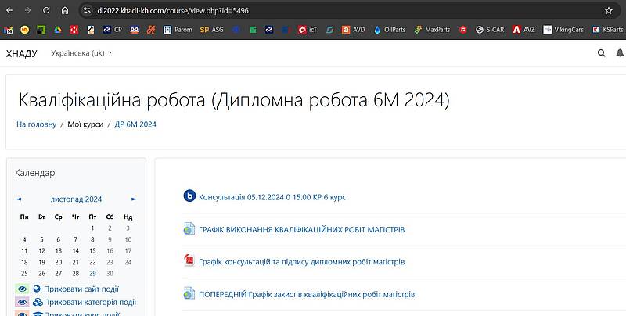The height and width of the screenshot is (316, 626).
Task: Open the OilParts bookmark
Action: 390,30
